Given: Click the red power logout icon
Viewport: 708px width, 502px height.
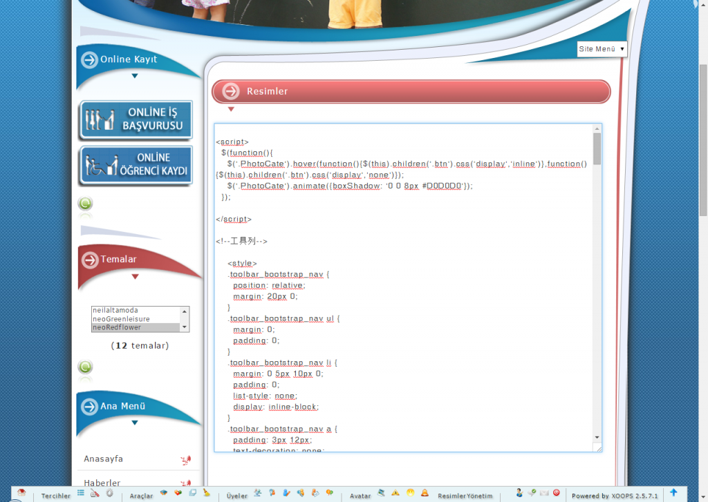Looking at the screenshot, I should 556,493.
